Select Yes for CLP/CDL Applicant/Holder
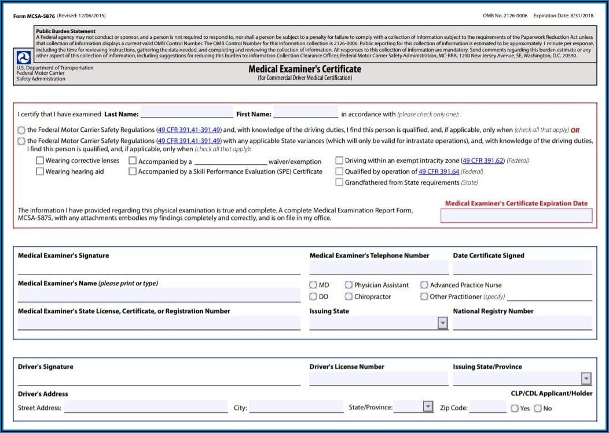 515,408
